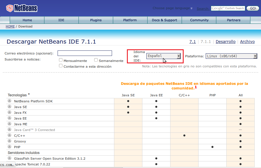Open info icon beside PHP row
This screenshot has width=261, height=168.
[9, 147]
